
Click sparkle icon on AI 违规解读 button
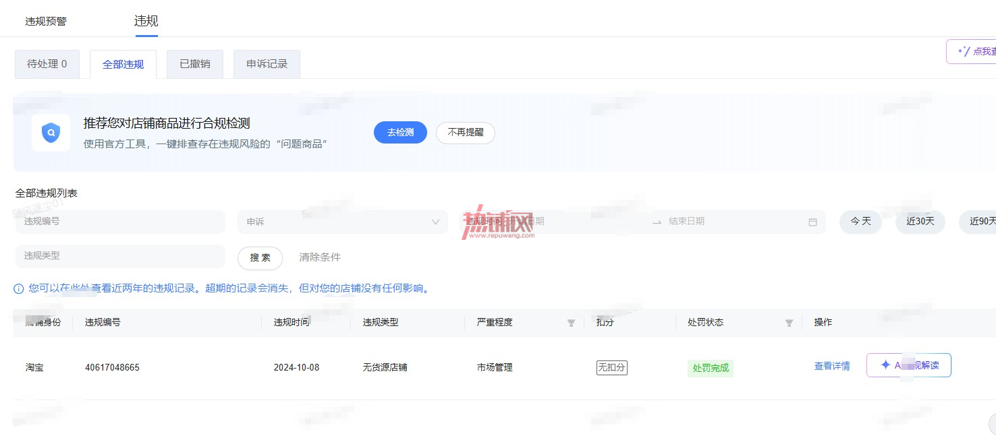[885, 364]
